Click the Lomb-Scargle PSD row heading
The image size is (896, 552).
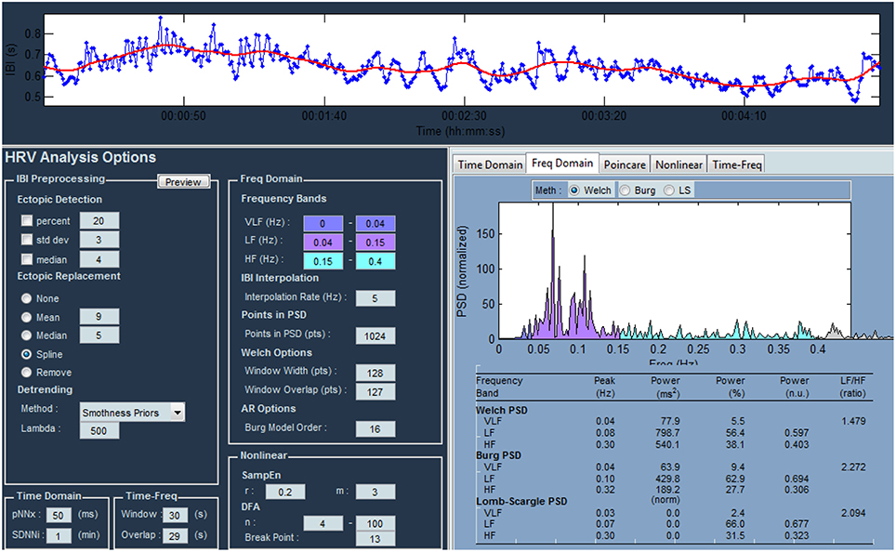pos(521,501)
